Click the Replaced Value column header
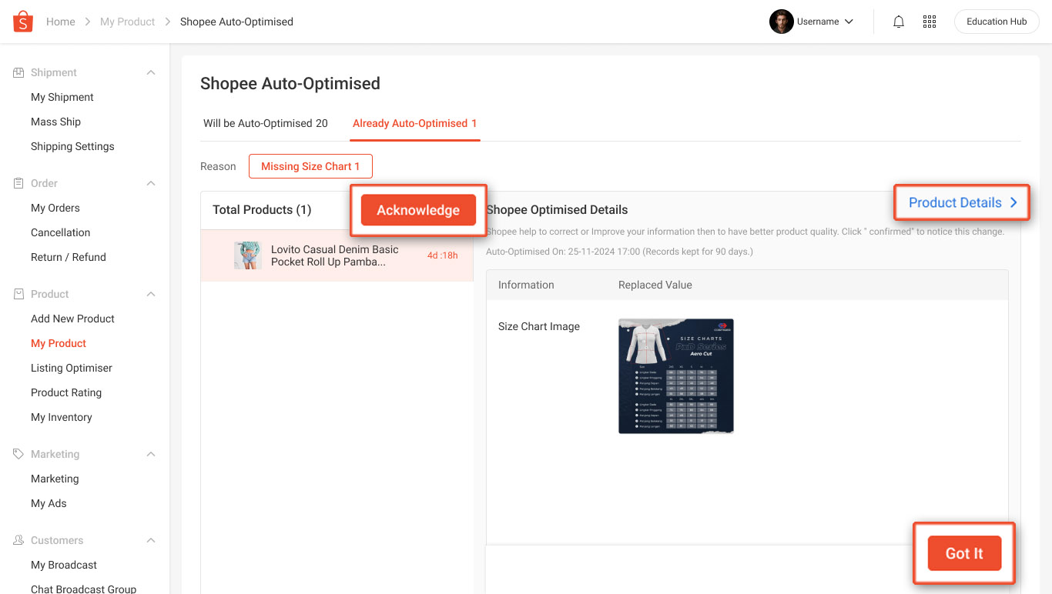The width and height of the screenshot is (1052, 594). pos(655,285)
